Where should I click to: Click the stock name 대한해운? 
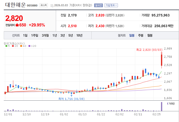[x=16, y=5]
